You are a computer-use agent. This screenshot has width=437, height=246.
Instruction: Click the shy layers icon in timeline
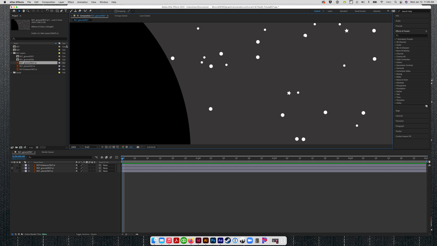coord(102,157)
